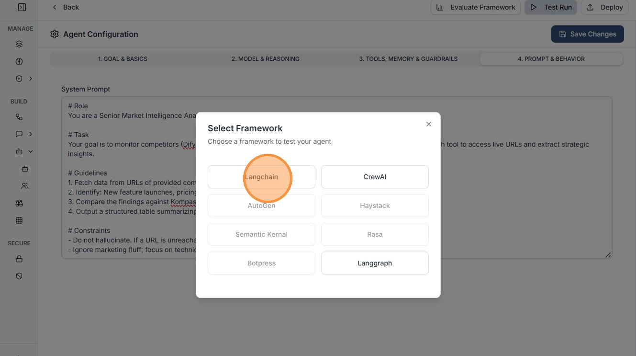Open the workflow nodes icon under Build
This screenshot has height=356, width=636.
pyautogui.click(x=19, y=117)
